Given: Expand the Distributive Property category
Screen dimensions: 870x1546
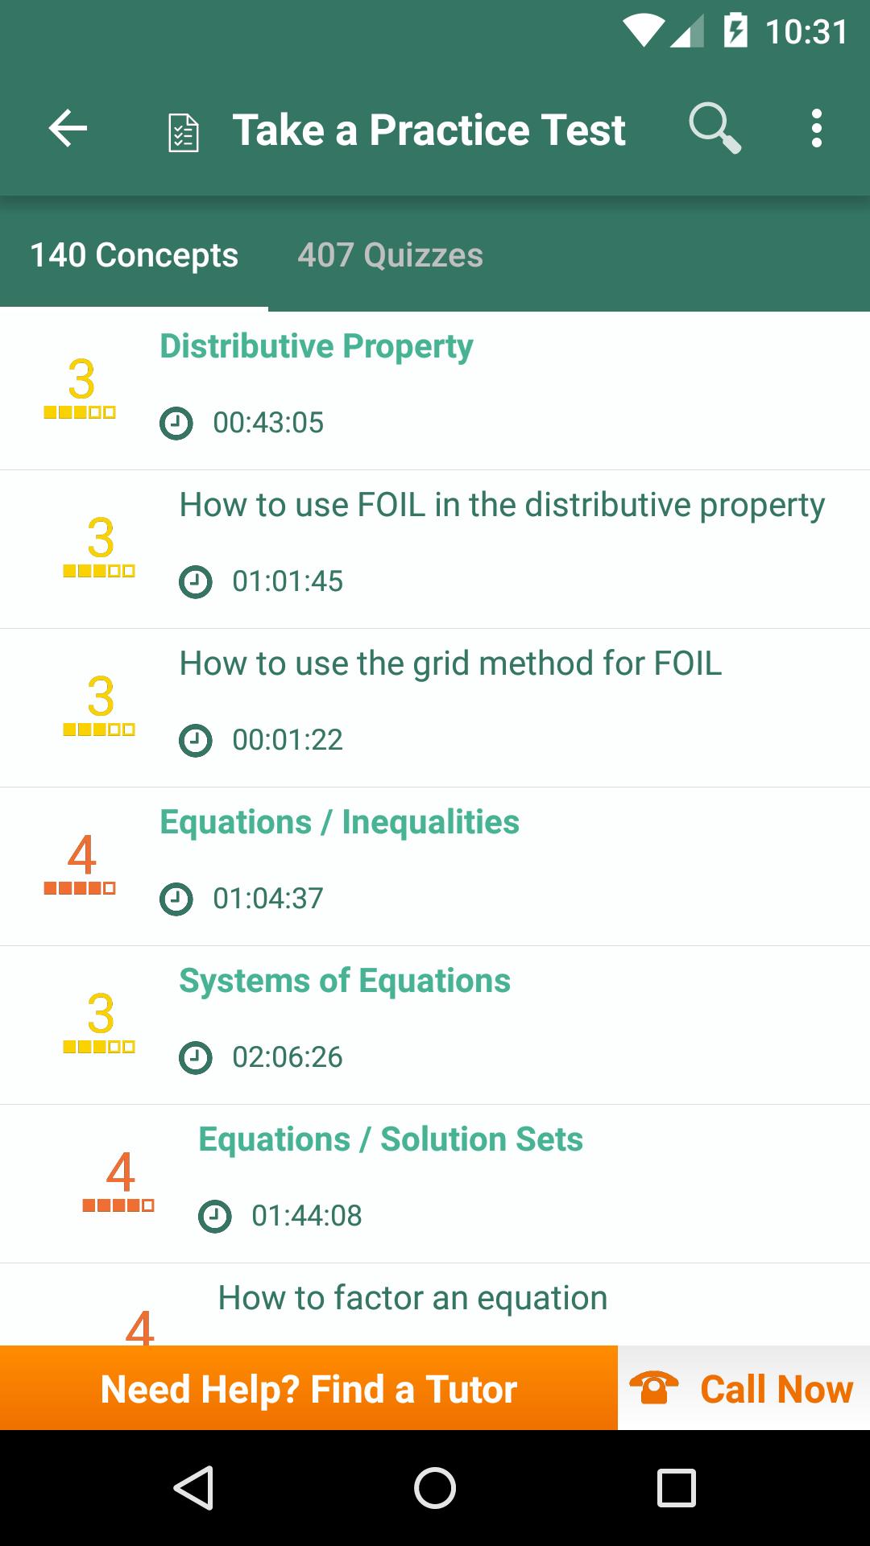Looking at the screenshot, I should pyautogui.click(x=435, y=391).
